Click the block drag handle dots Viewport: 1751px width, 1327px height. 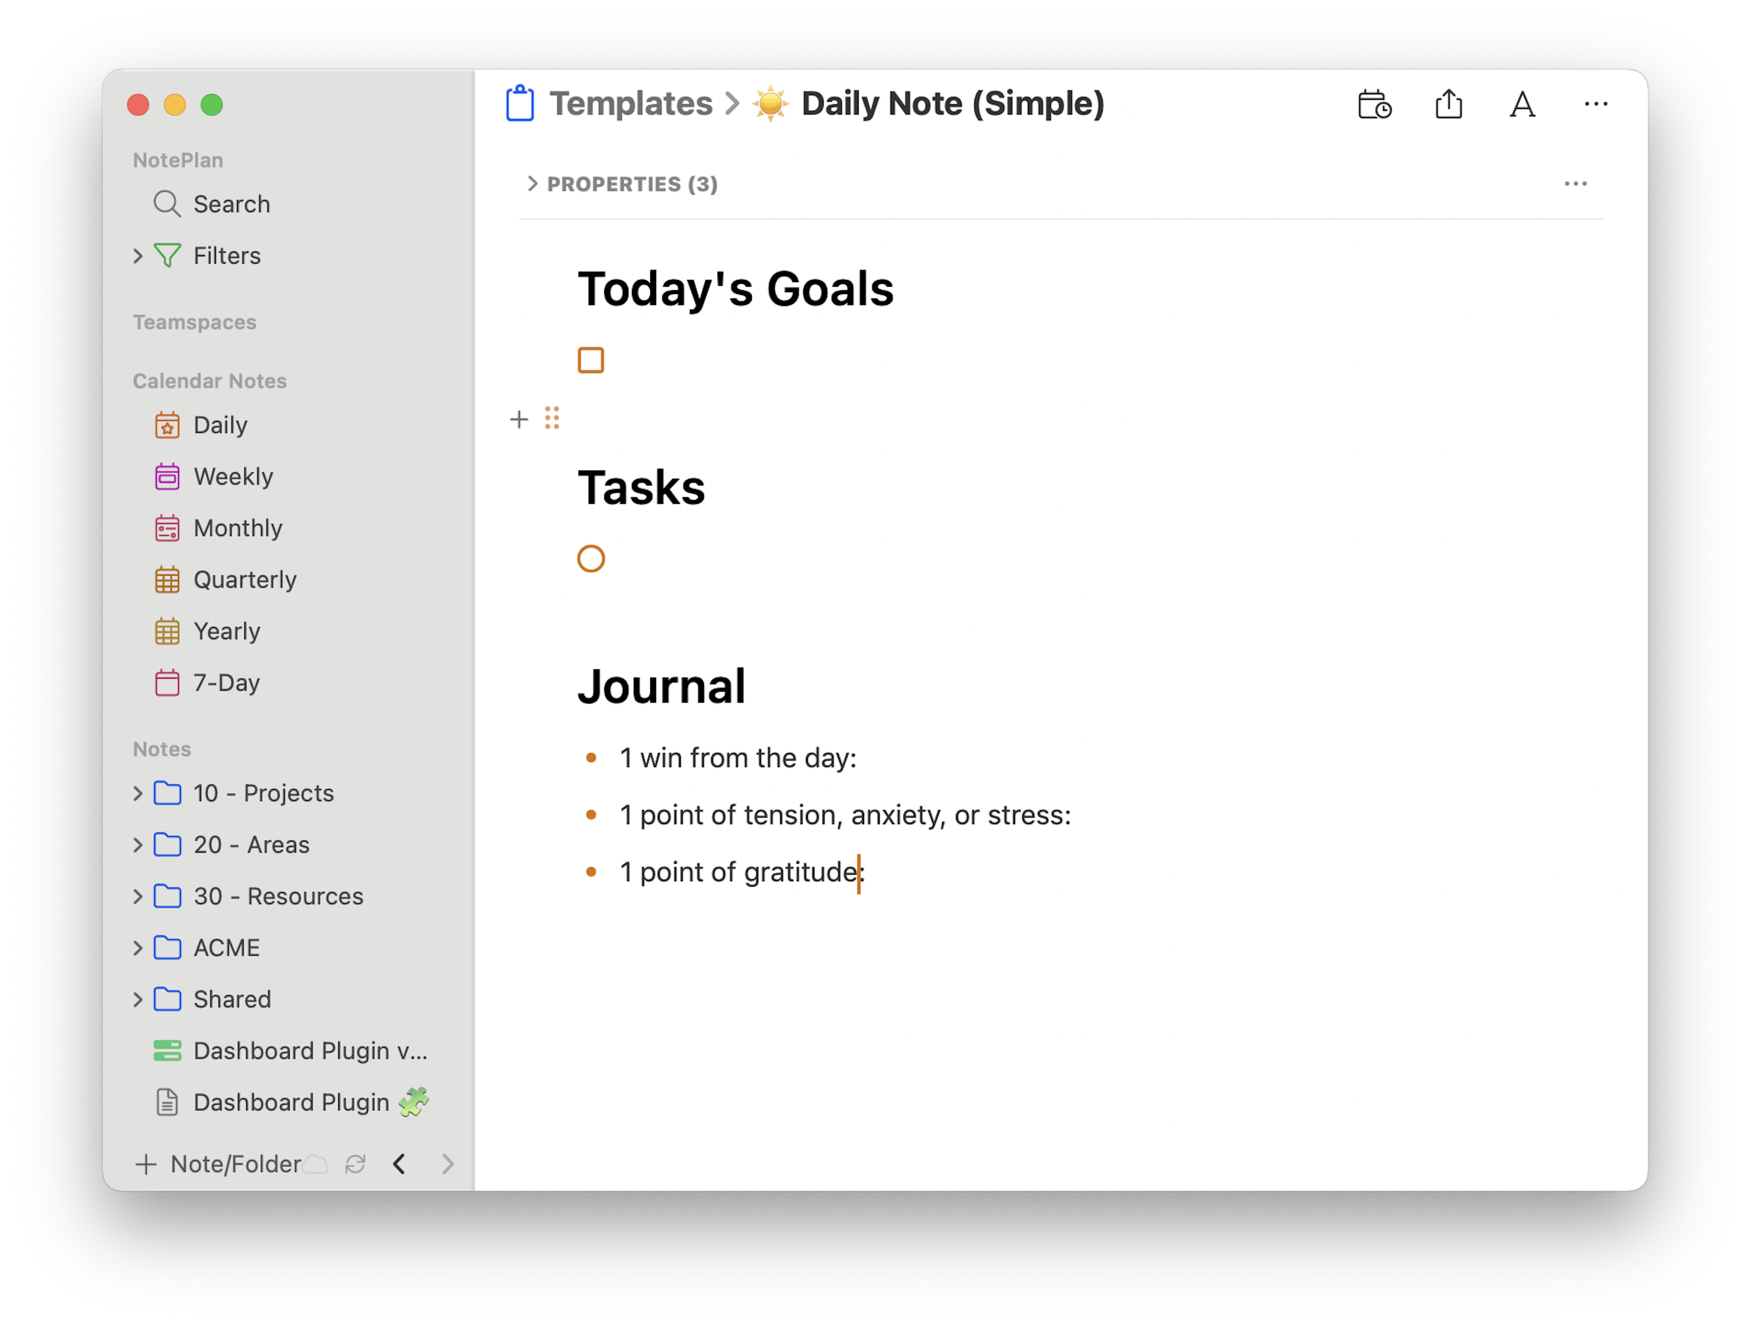click(x=552, y=418)
